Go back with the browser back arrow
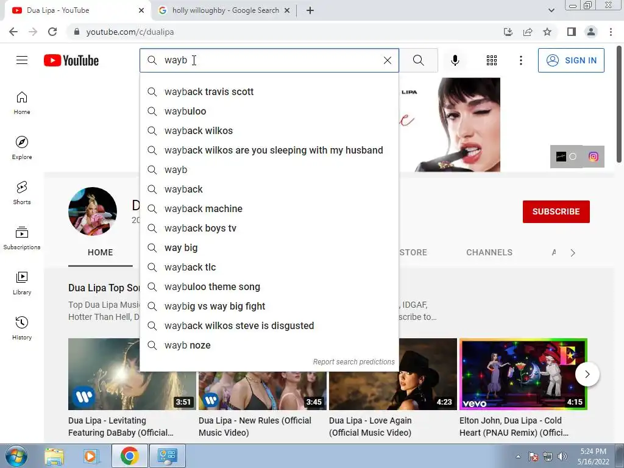624x468 pixels. 13,32
